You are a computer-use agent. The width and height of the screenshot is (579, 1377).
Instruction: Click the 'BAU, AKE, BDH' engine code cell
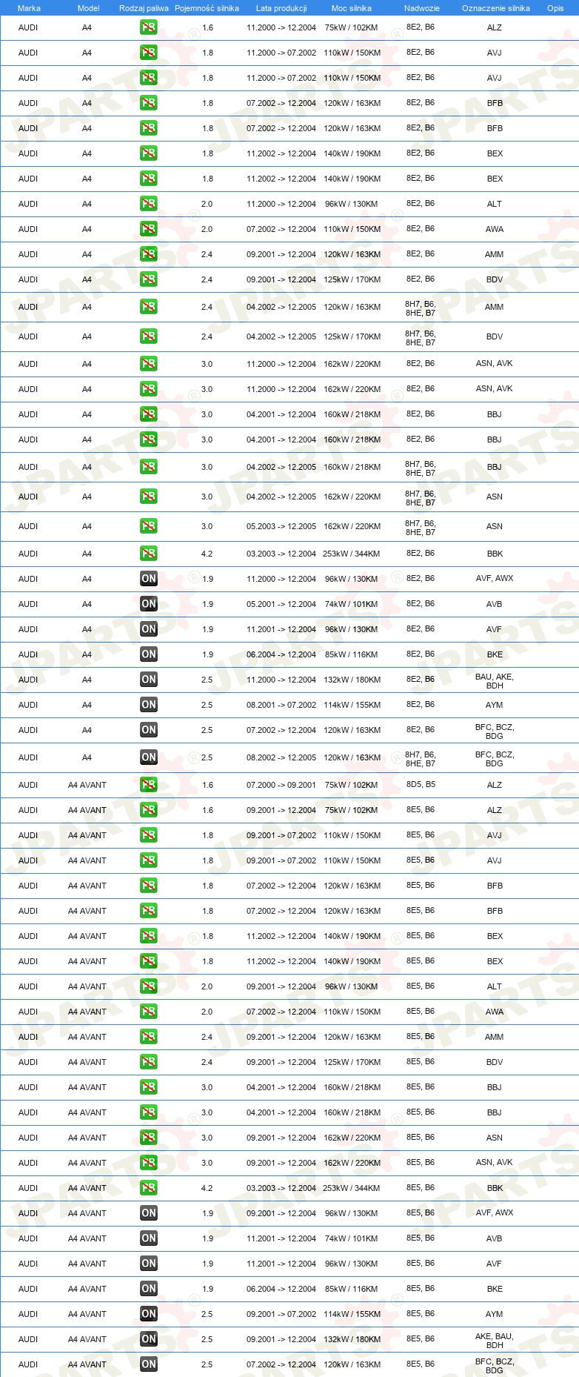(495, 681)
